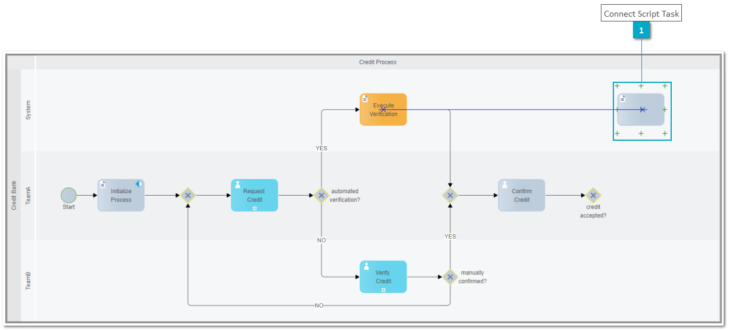
Task: Click the credit accepted gateway
Action: pos(592,195)
